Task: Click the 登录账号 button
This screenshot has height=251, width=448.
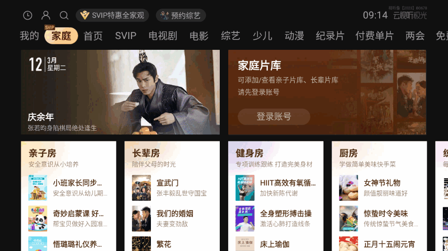Action: click(x=274, y=117)
